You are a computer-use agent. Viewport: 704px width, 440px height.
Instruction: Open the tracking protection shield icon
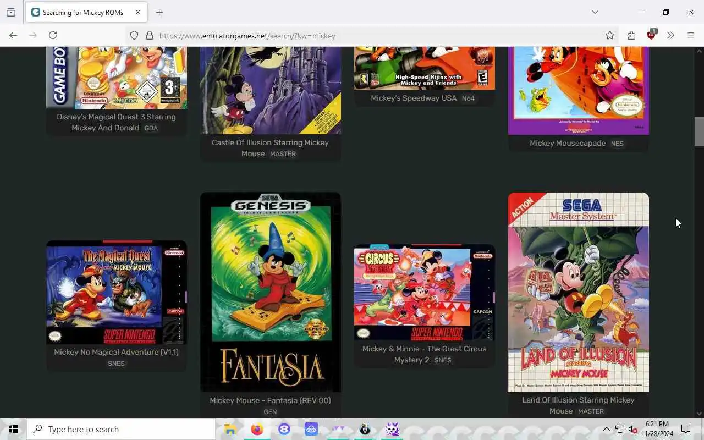pyautogui.click(x=134, y=36)
